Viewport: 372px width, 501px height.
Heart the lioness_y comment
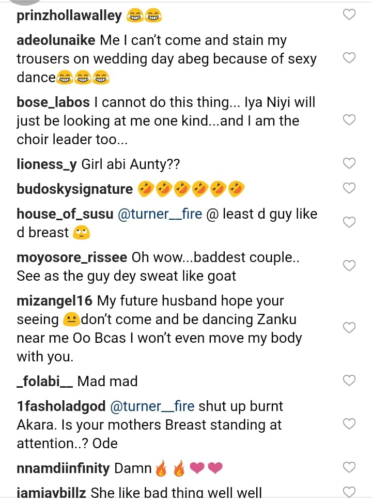click(350, 163)
